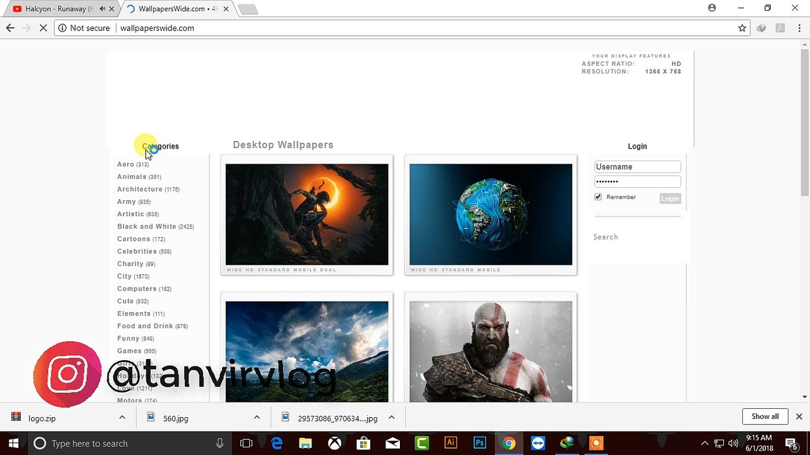Mute the YouTube tab via speaker icon

[103, 9]
